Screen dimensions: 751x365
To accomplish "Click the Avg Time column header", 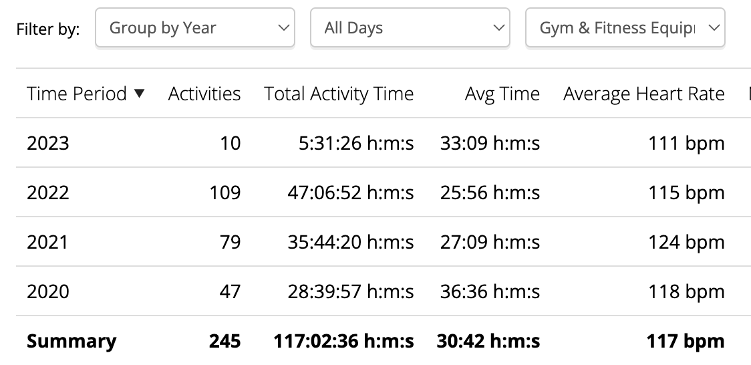I will pyautogui.click(x=502, y=94).
